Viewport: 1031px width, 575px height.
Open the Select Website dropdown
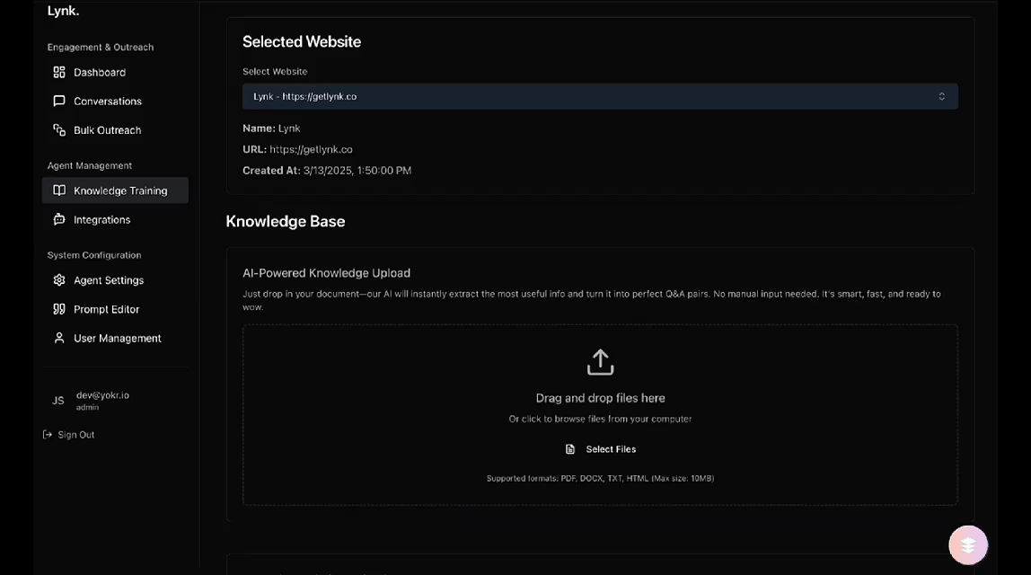(x=599, y=96)
